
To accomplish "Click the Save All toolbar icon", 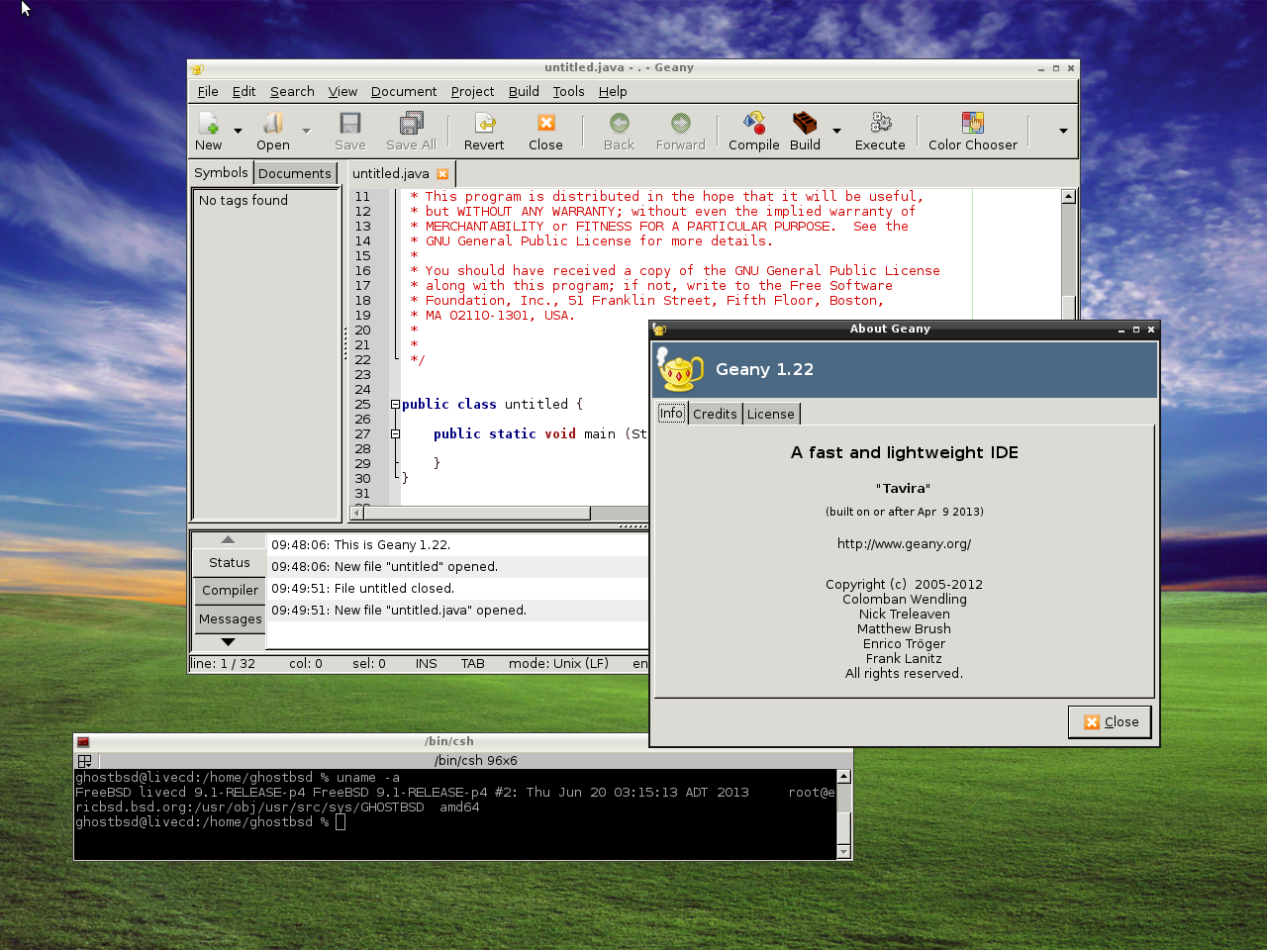I will (x=411, y=123).
